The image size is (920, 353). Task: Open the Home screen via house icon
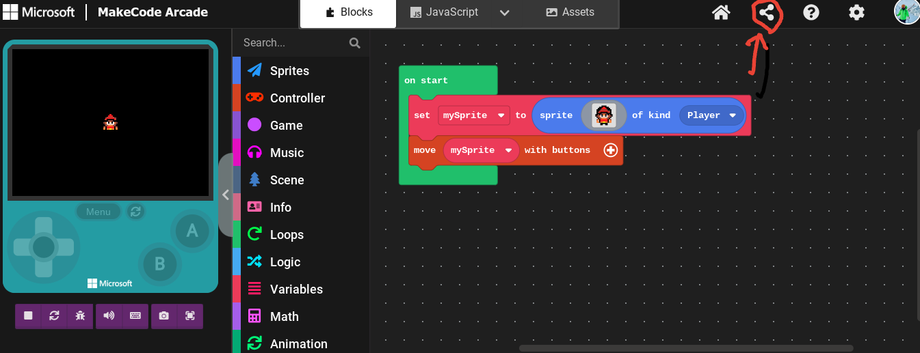[721, 12]
